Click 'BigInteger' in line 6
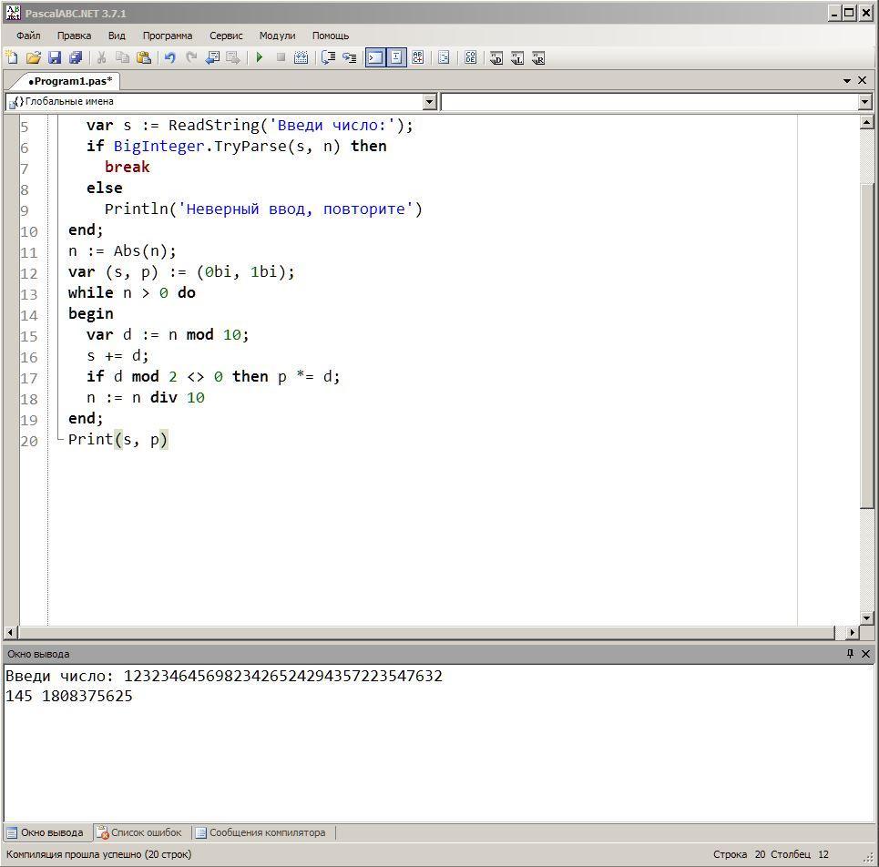This screenshot has height=867, width=879. click(158, 147)
